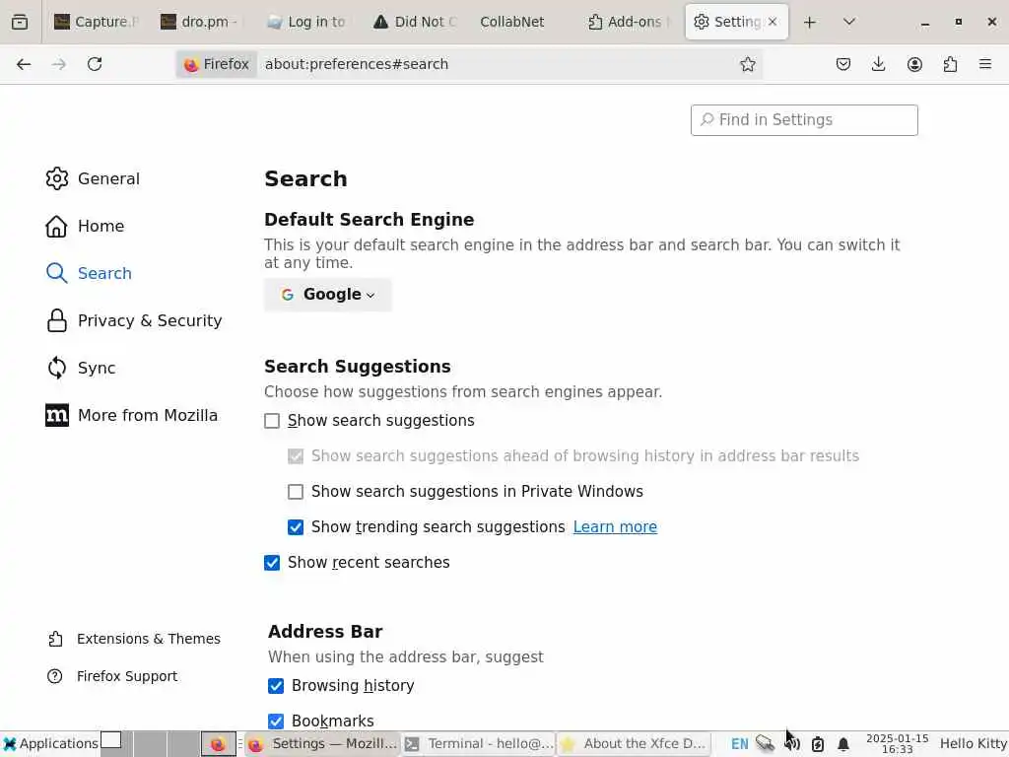Open the Firefox account icon
Image resolution: width=1009 pixels, height=757 pixels.
914,64
